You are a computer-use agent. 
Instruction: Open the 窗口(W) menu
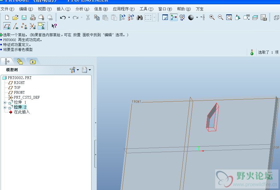tap(165, 9)
